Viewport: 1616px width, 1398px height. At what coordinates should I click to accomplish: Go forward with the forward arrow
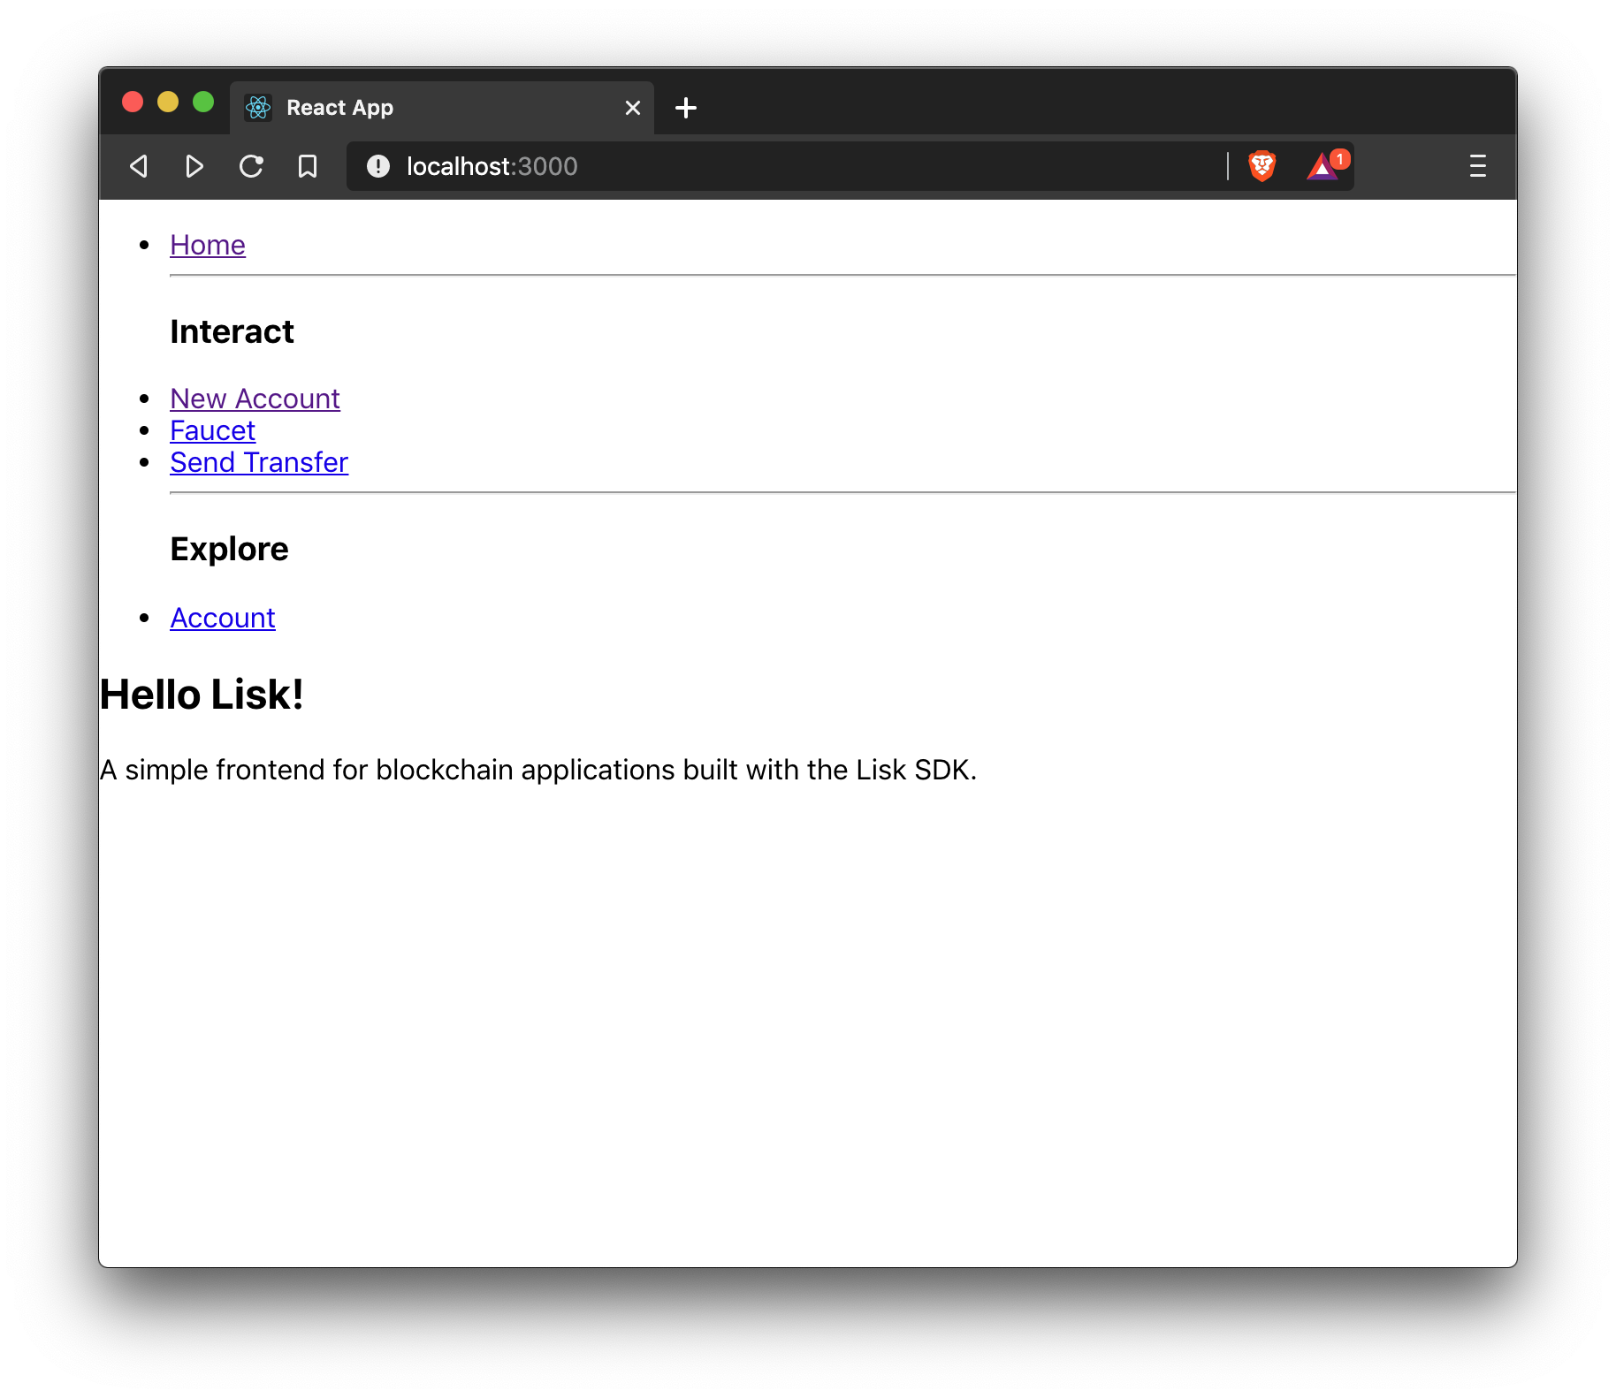[194, 166]
